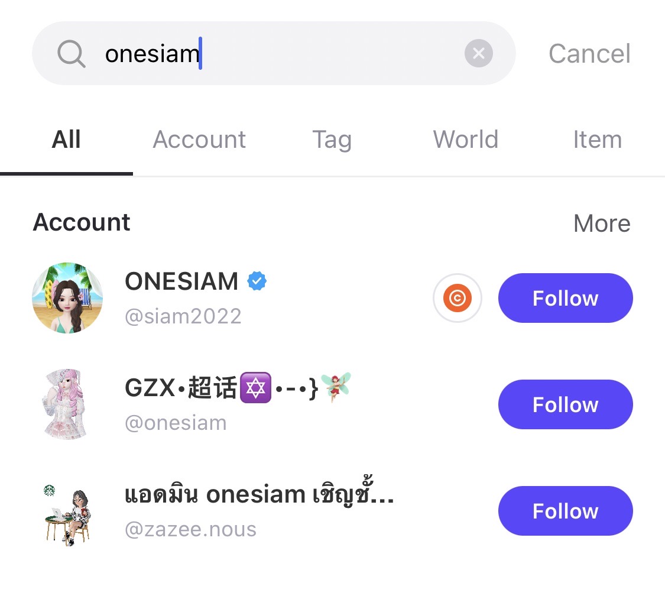Open ONESIAM beach avatar profile picture
The width and height of the screenshot is (665, 596).
[67, 298]
